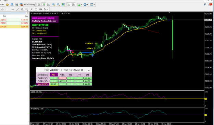Click the chart shift marker triangle at top

point(169,12)
